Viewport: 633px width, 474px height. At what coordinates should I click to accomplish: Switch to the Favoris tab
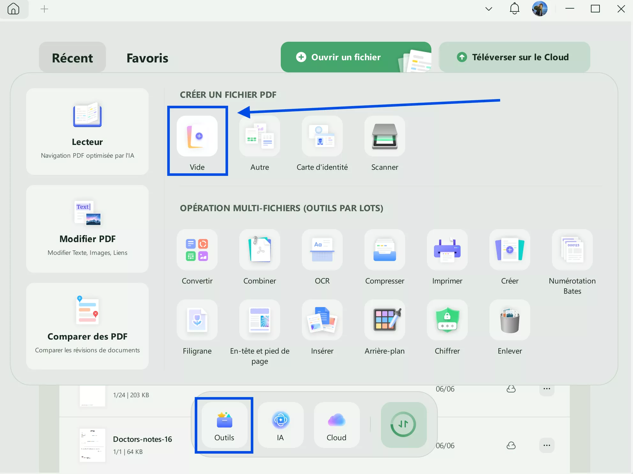pos(147,58)
